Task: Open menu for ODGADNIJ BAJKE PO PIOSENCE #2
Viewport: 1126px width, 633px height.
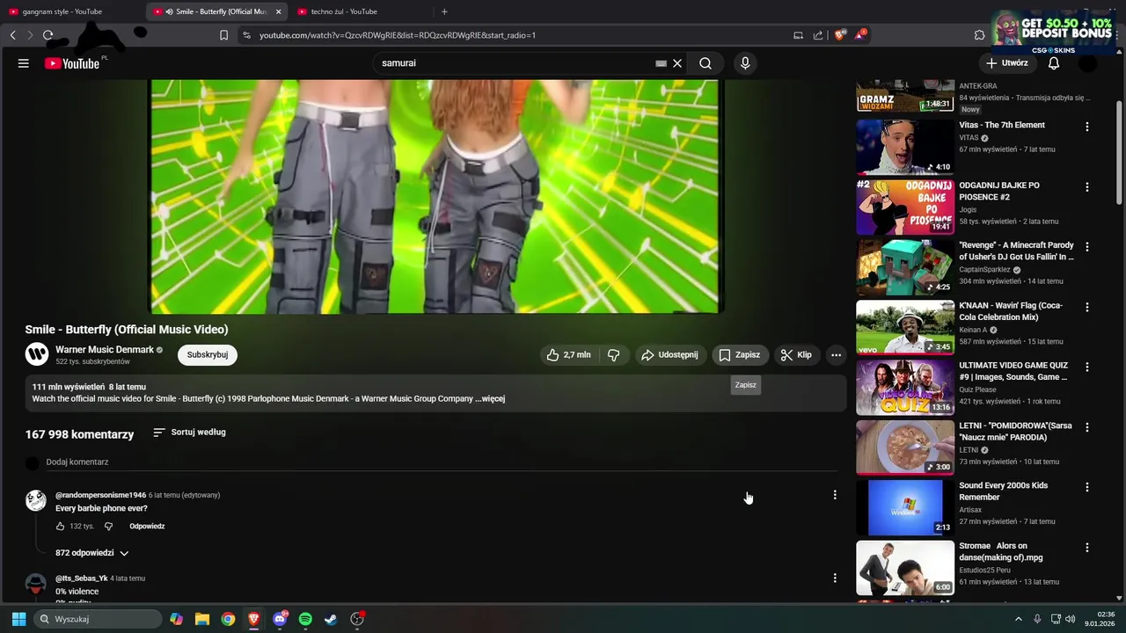Action: coord(1087,187)
